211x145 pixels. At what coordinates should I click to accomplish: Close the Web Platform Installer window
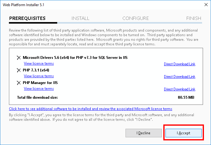206,5
